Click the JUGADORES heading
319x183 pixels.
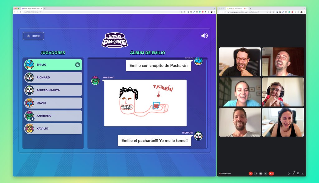[53, 53]
